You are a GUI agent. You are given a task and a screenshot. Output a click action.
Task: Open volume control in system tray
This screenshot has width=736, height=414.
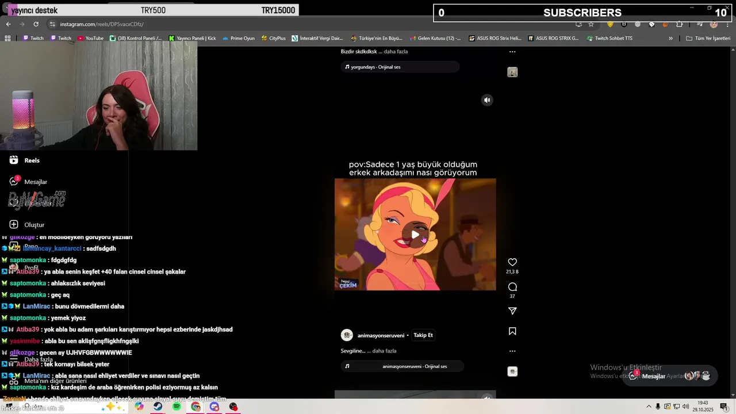(x=685, y=407)
